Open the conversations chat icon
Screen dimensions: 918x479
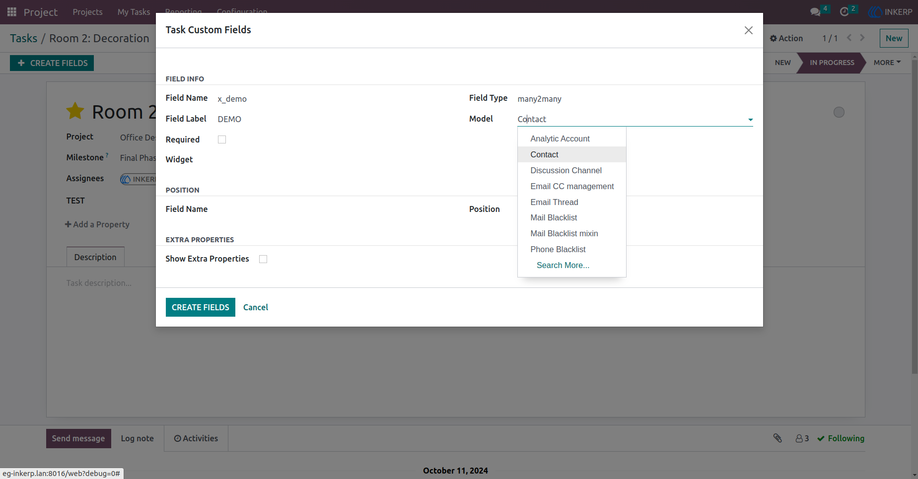click(815, 12)
